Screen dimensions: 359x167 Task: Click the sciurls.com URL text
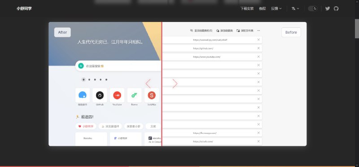tap(203, 141)
